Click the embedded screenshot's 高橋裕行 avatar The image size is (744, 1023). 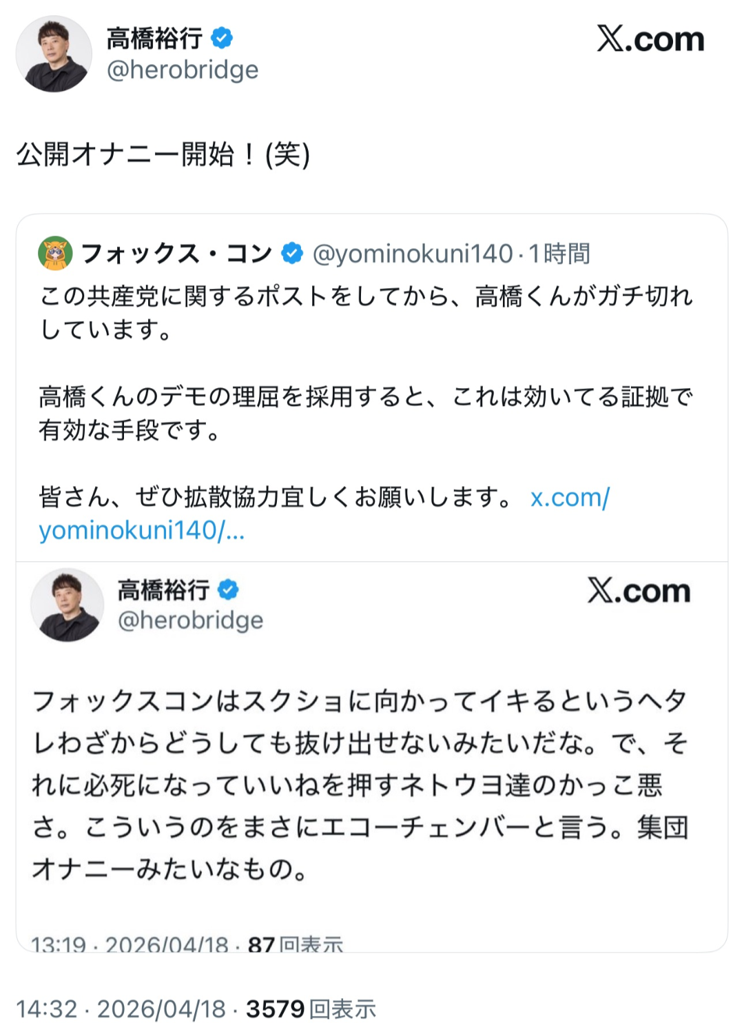point(67,605)
